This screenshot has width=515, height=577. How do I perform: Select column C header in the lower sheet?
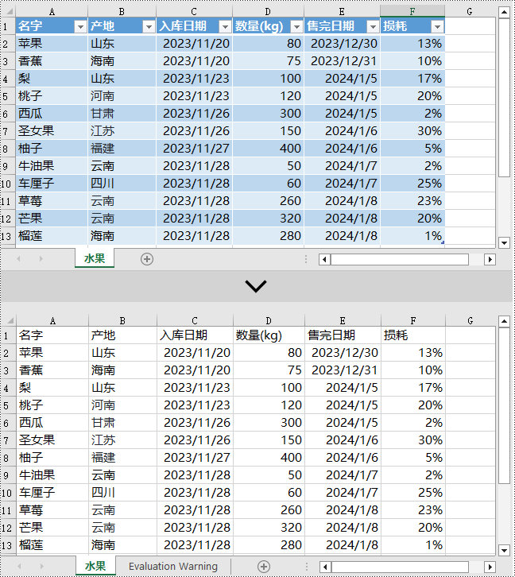coord(195,321)
